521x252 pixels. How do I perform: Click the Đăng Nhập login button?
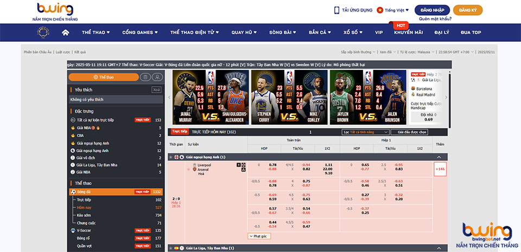pos(432,10)
